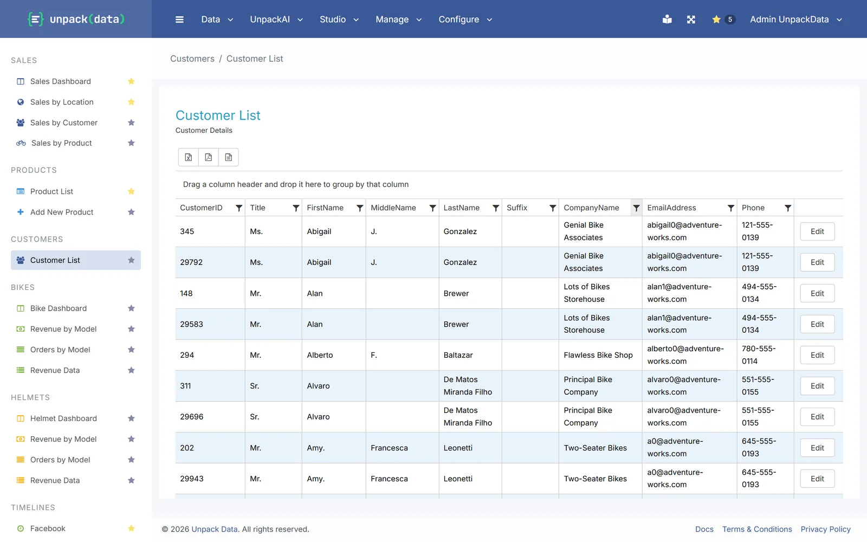867x542 pixels.
Task: Open favorites star with badge 5
Action: pyautogui.click(x=723, y=20)
